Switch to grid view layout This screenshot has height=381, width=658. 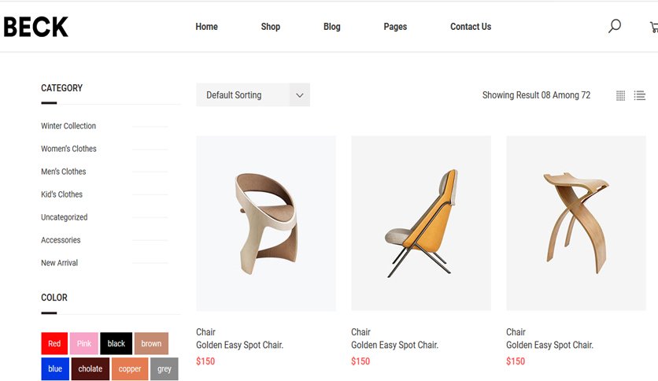[x=621, y=95]
